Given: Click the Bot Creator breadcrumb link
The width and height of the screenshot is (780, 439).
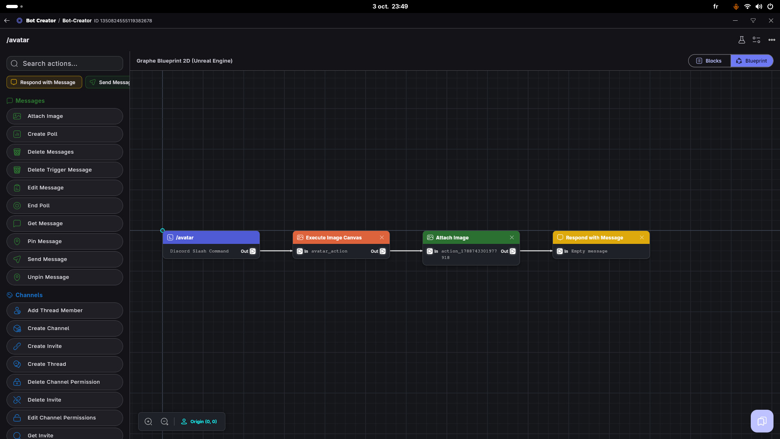Looking at the screenshot, I should coord(41,20).
